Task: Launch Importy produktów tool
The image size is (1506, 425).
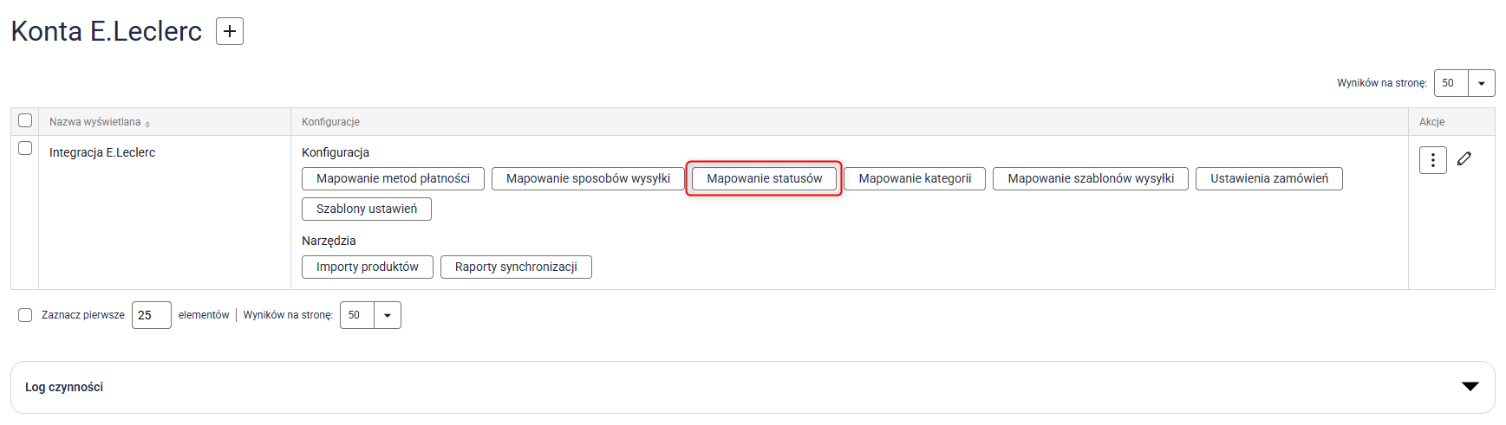Action: [x=367, y=267]
